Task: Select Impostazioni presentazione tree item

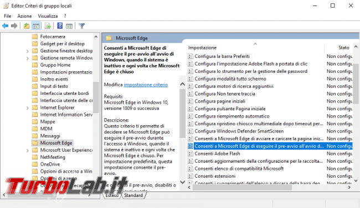Action: (66, 72)
